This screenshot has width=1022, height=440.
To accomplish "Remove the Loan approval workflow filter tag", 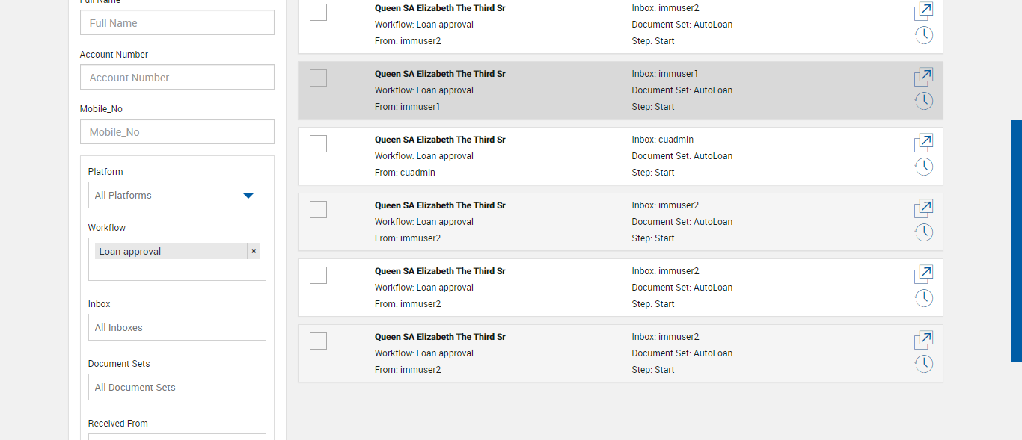I will (x=254, y=251).
